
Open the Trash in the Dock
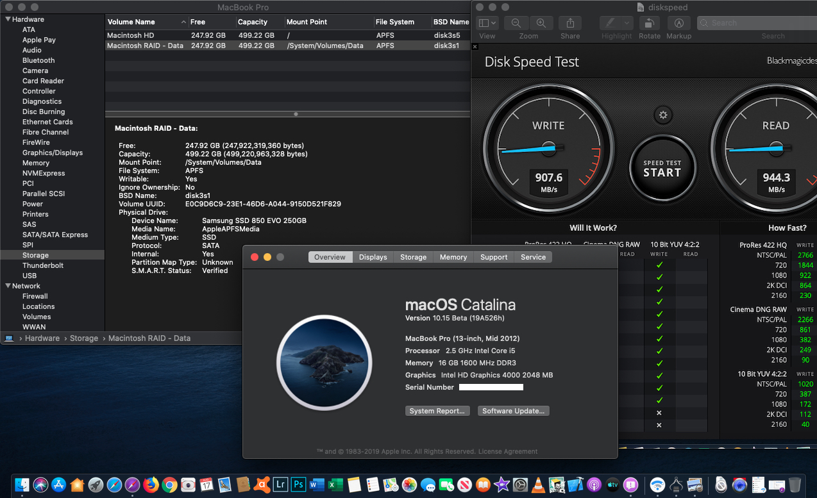(795, 485)
